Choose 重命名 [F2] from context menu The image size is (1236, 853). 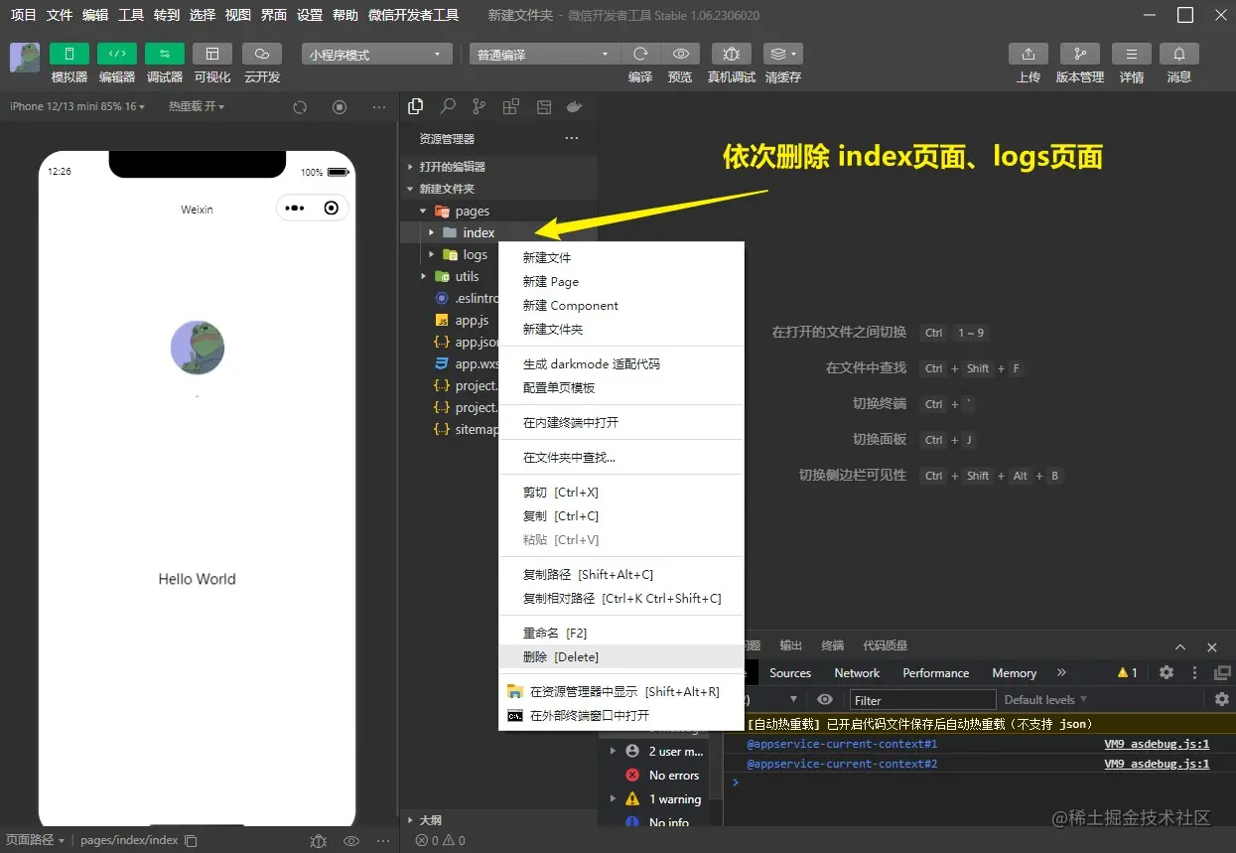pos(620,633)
